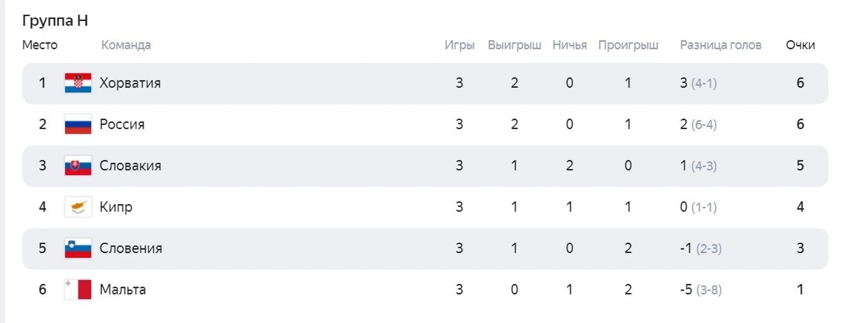Click the Проигрыш column header
The image size is (844, 323).
point(628,45)
